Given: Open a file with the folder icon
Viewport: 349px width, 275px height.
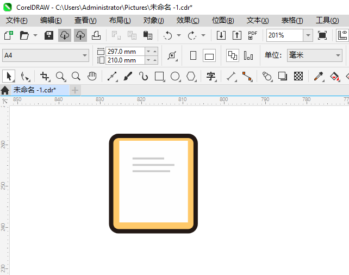Looking at the screenshot, I should [24, 35].
